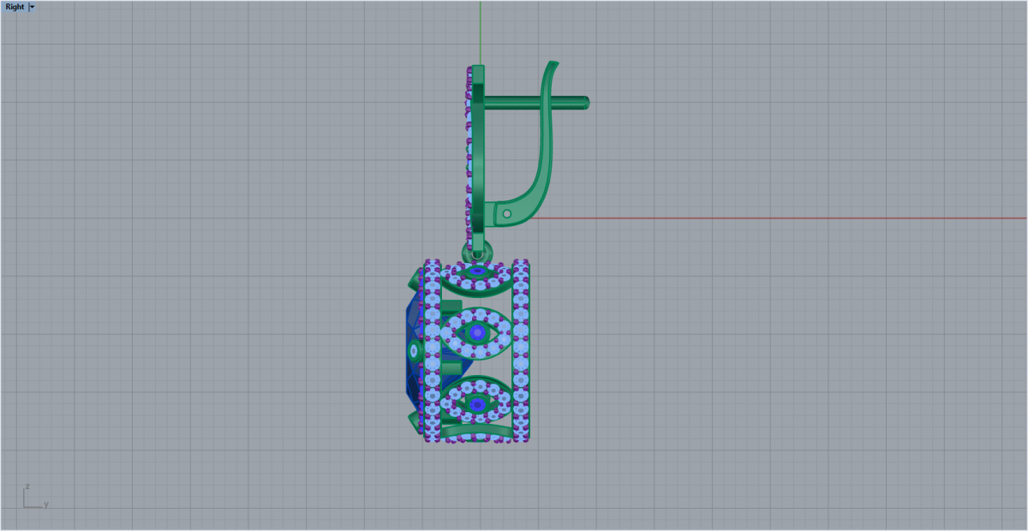
Task: Click the Right viewport title label
Action: point(15,7)
